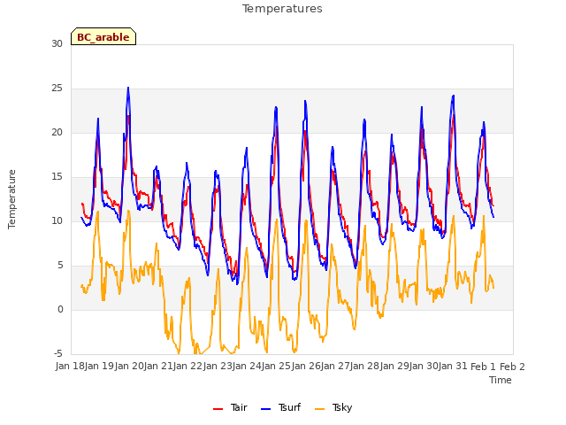The width and height of the screenshot is (566, 425).
Task: Click the Jan 18 axis label
Action: pyautogui.click(x=70, y=367)
